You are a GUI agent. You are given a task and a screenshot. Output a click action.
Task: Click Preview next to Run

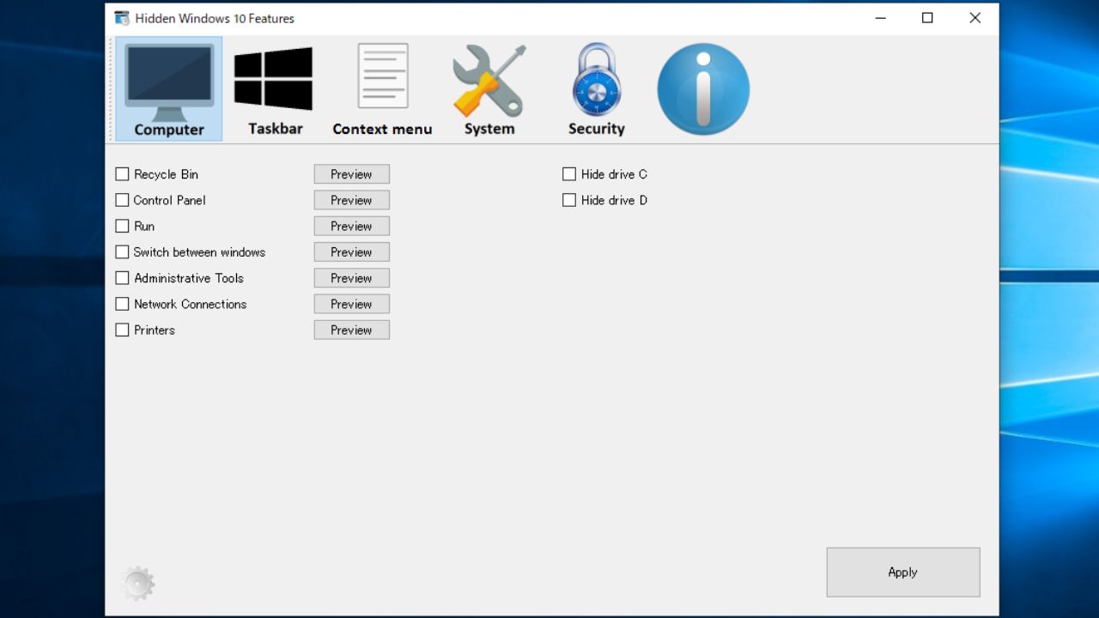[x=352, y=226]
